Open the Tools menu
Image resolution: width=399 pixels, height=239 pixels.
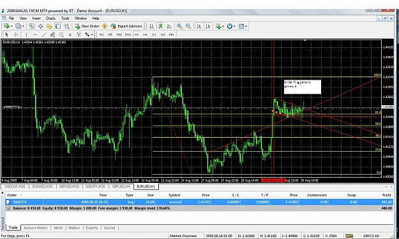coord(65,18)
